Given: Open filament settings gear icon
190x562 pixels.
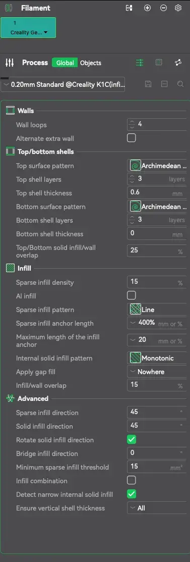Looking at the screenshot, I should coord(178,8).
